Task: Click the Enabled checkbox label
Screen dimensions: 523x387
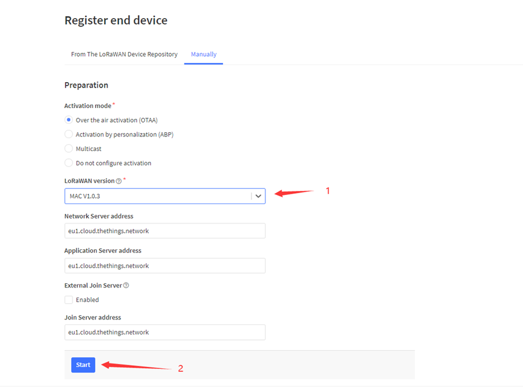Action: coord(88,299)
